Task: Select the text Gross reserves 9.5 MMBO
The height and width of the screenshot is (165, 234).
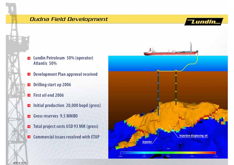Action: [x=55, y=116]
